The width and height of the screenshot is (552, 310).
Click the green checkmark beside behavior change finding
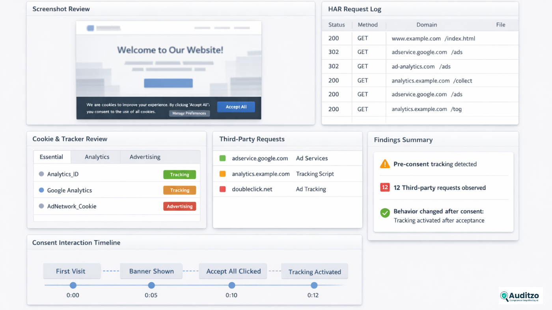point(384,213)
